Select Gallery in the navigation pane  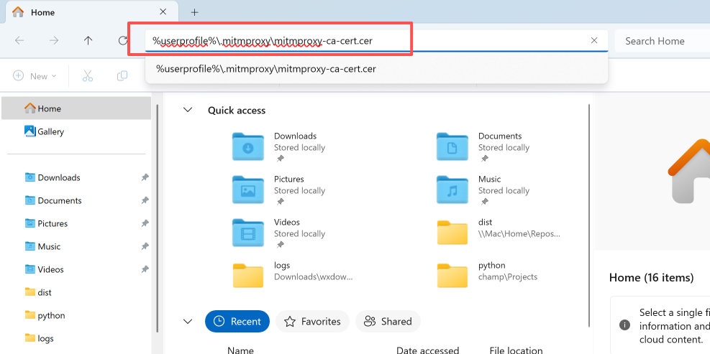(50, 131)
